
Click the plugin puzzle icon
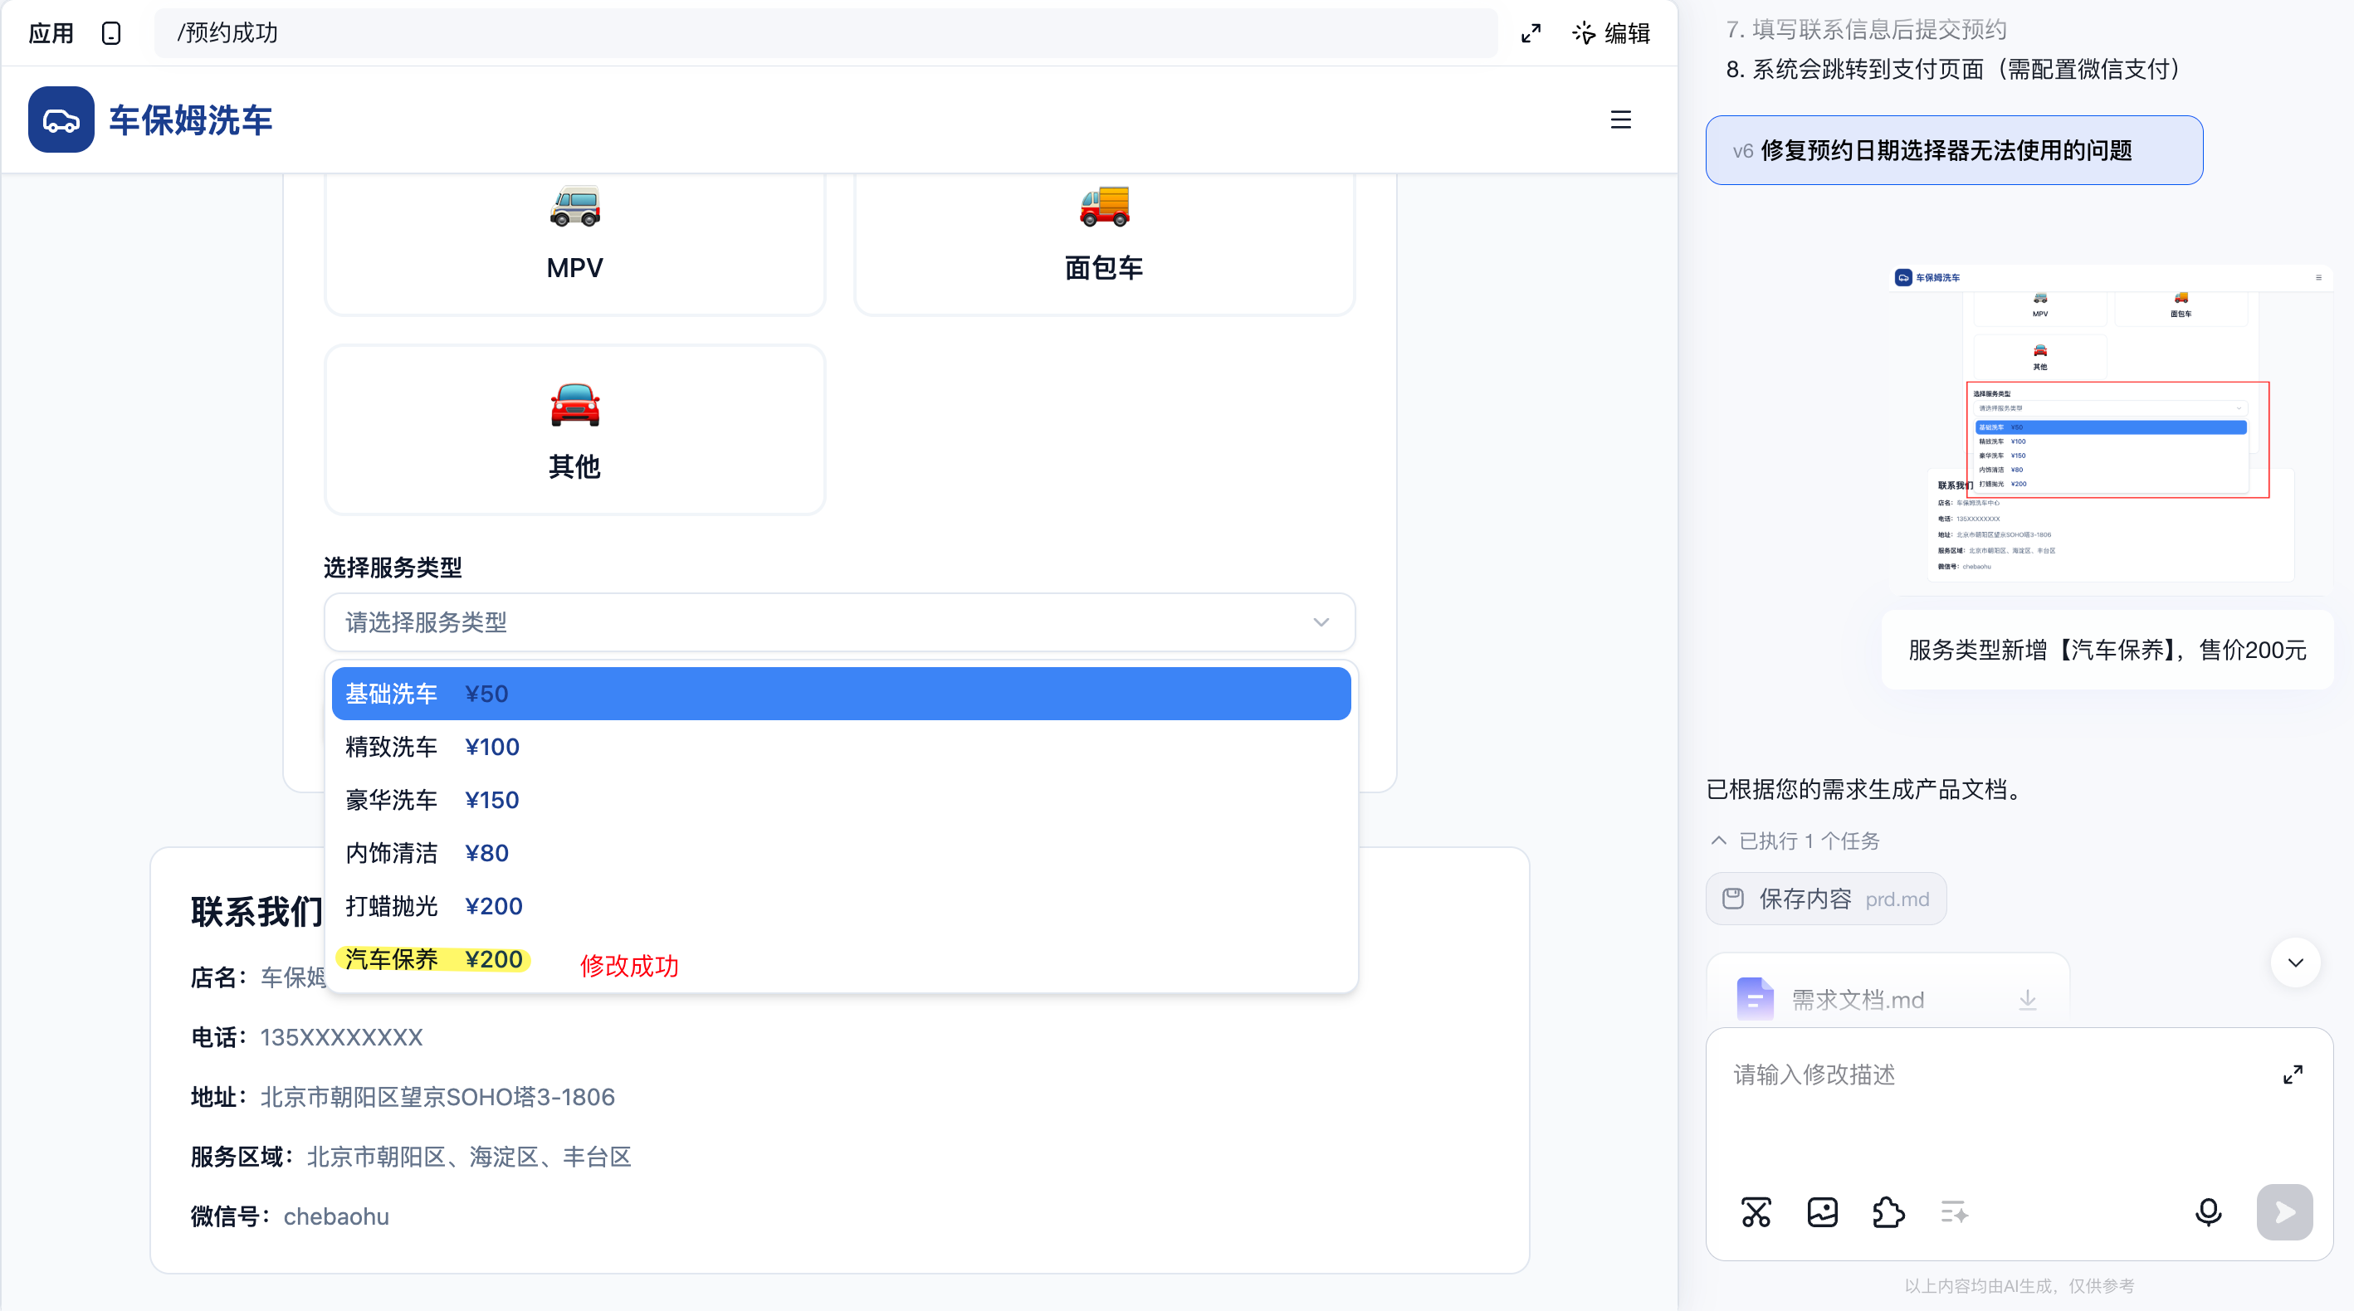[x=1888, y=1212]
